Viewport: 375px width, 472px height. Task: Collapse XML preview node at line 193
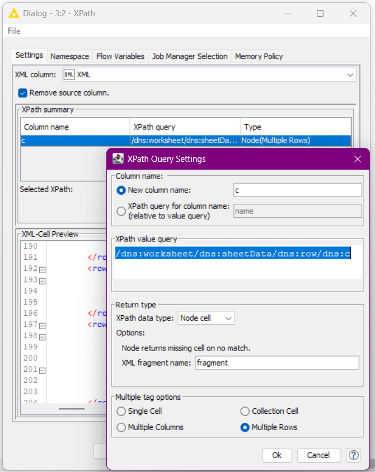pyautogui.click(x=43, y=281)
